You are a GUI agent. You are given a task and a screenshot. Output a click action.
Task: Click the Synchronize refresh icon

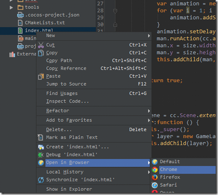41,180
